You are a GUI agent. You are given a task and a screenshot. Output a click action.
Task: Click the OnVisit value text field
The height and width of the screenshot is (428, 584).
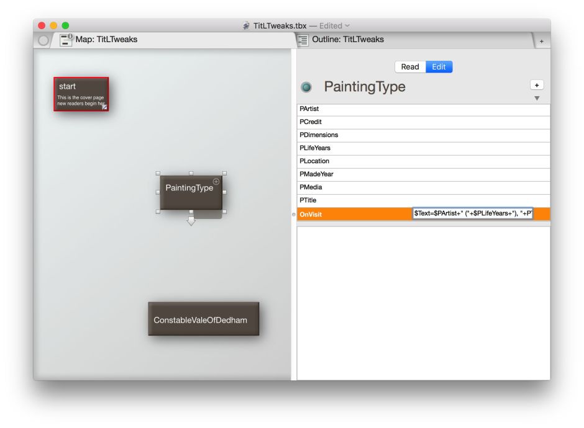(x=472, y=214)
